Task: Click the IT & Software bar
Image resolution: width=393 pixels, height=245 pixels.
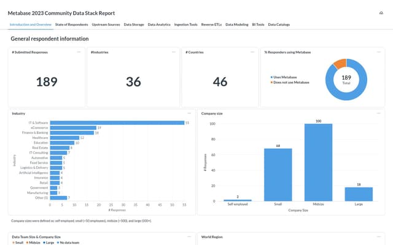Action: tap(117, 123)
